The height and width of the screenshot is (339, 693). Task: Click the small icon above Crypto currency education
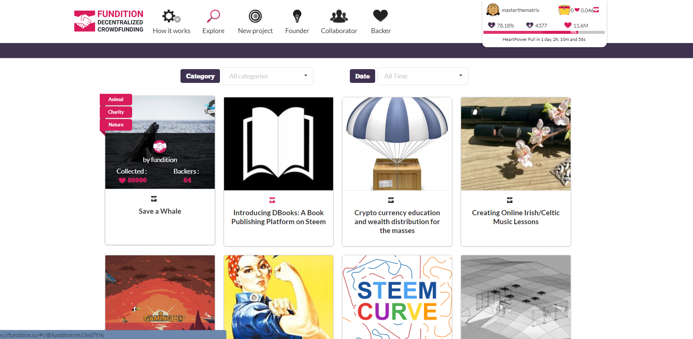pos(391,200)
